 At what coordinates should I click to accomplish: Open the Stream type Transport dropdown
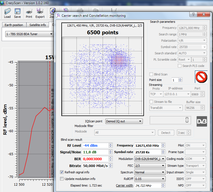[x=195, y=166]
